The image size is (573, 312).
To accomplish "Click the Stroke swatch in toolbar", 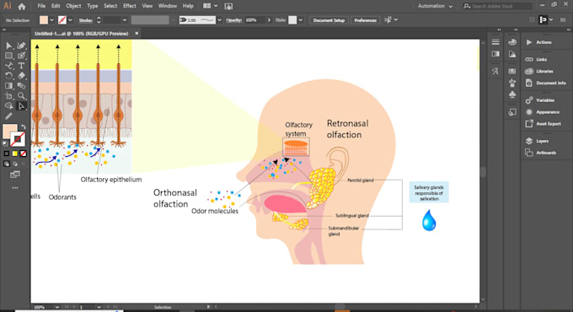I will (18, 139).
